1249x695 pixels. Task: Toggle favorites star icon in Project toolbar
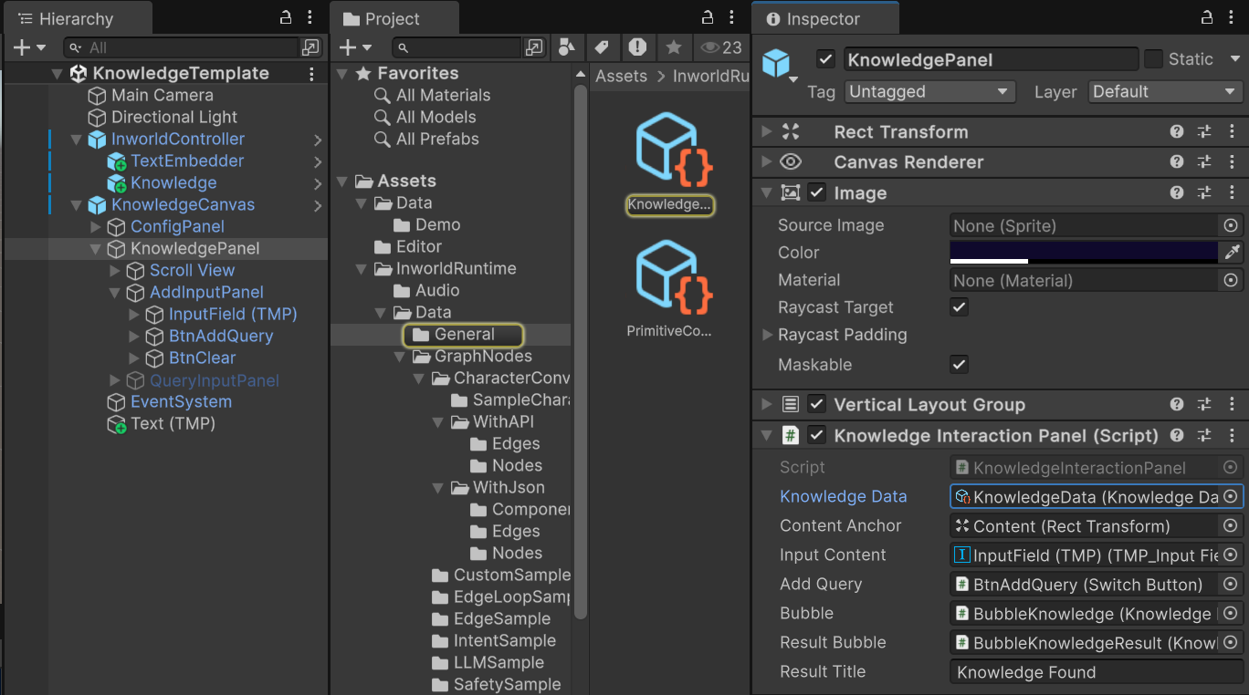[673, 47]
